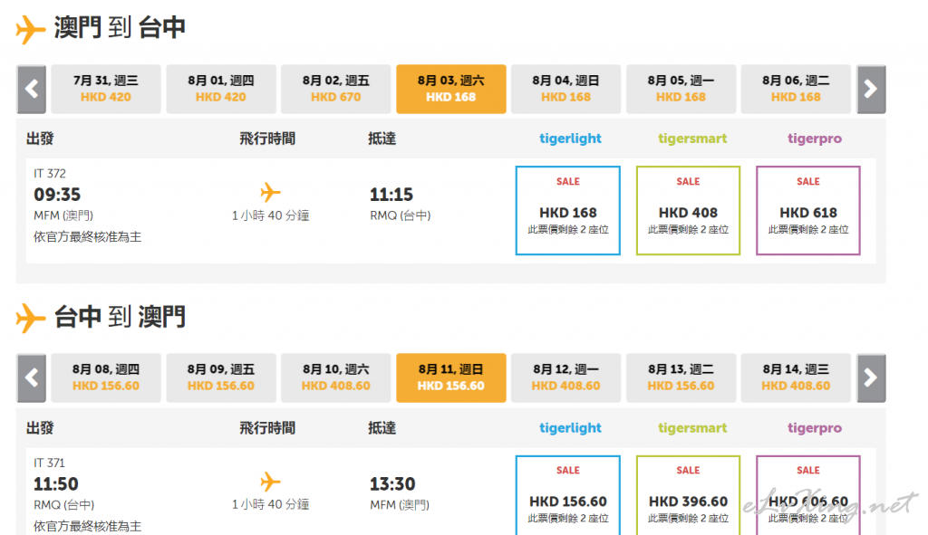
Task: Click the 11:50 departure time
Action: click(55, 484)
